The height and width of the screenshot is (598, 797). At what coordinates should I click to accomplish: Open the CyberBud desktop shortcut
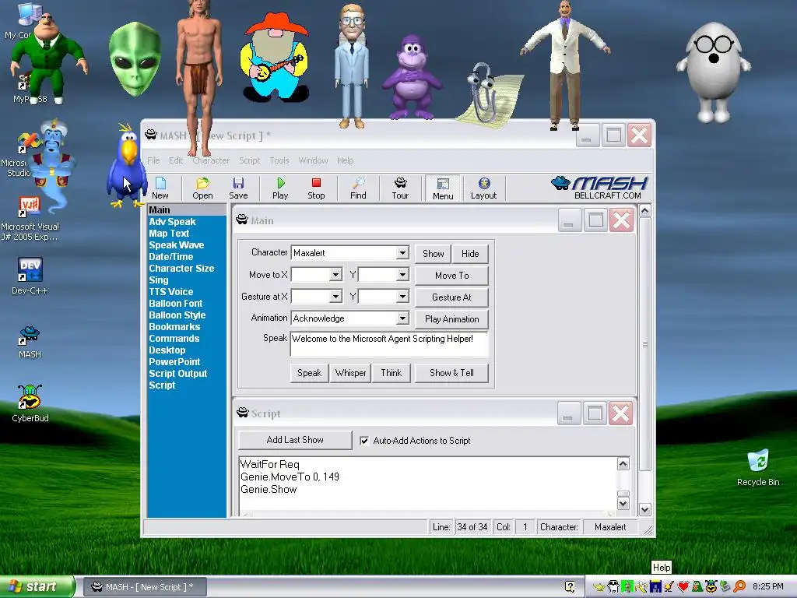click(x=30, y=403)
